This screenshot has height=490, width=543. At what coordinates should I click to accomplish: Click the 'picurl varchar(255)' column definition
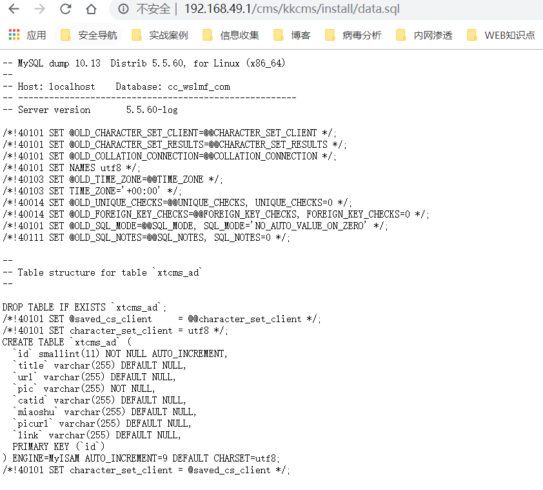102,424
